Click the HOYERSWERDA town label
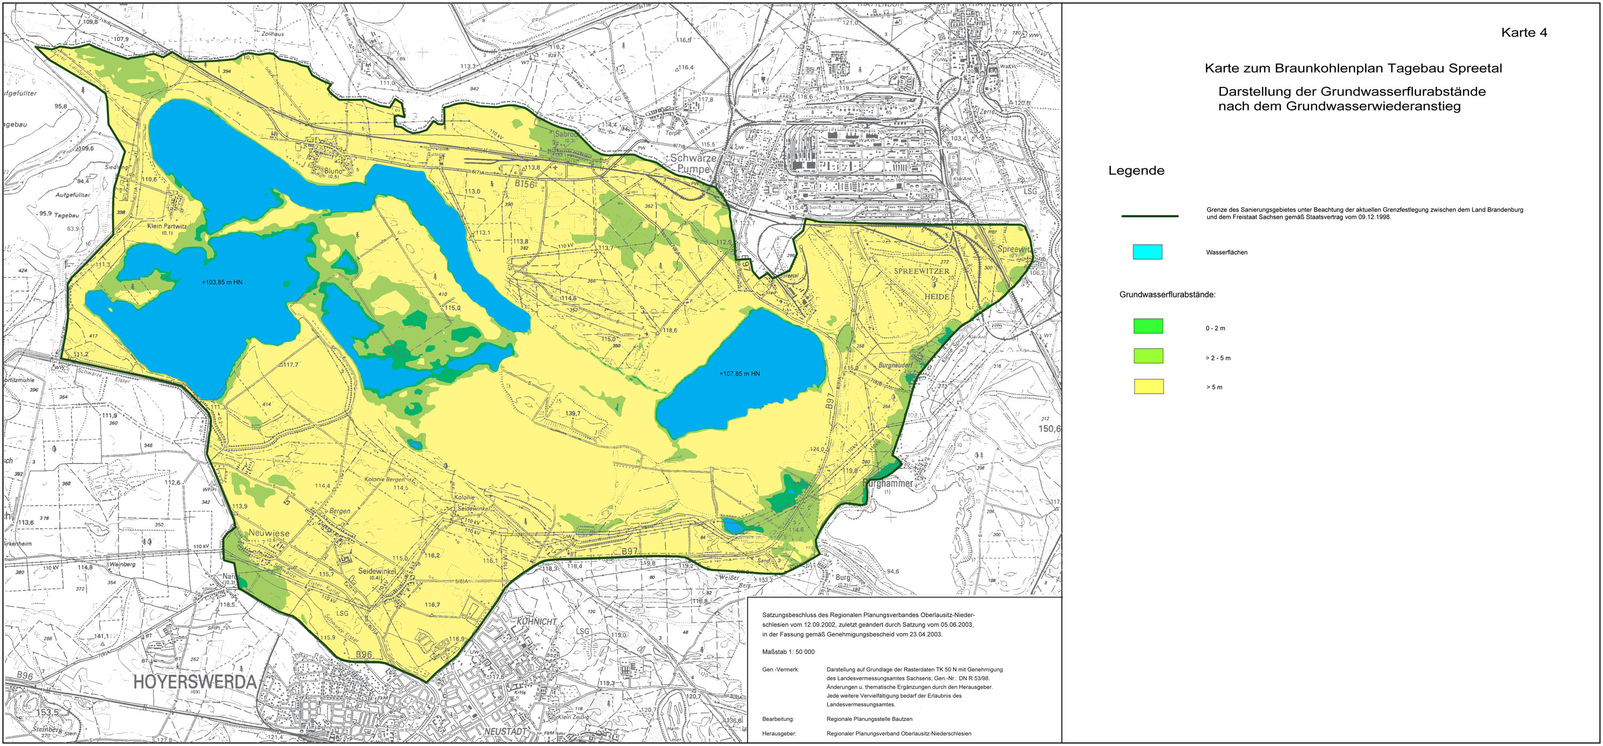1603x746 pixels. click(195, 682)
